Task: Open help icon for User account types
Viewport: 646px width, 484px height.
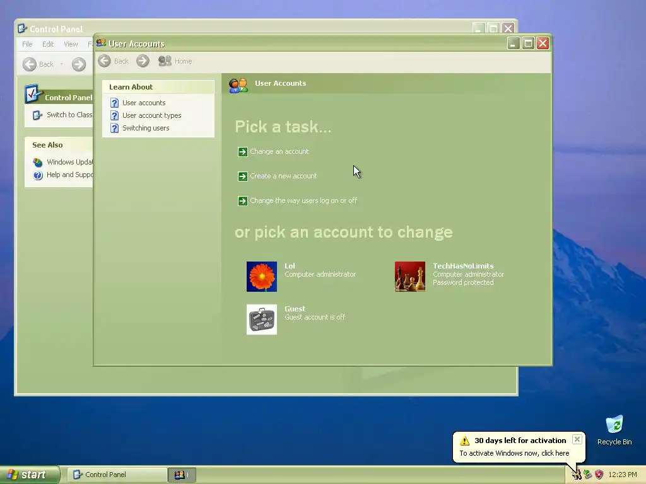Action: pyautogui.click(x=115, y=116)
